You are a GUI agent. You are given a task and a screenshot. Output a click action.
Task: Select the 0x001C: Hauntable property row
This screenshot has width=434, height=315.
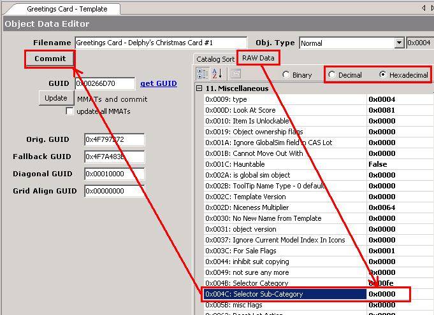pos(285,164)
